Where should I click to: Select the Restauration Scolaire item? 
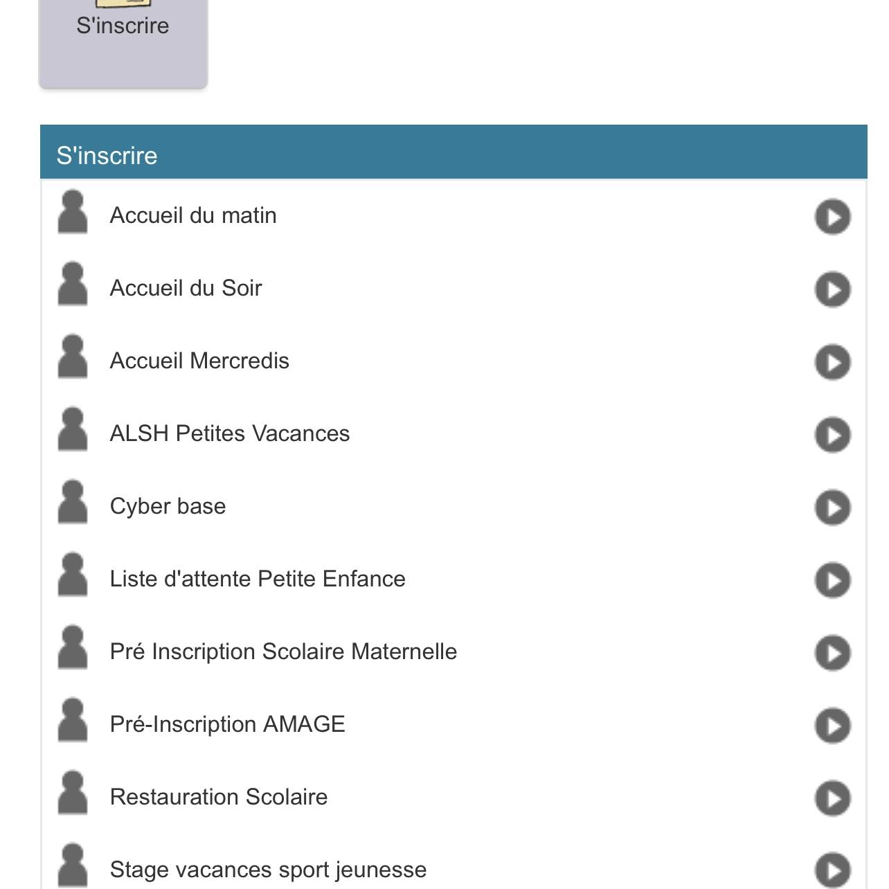tap(454, 798)
